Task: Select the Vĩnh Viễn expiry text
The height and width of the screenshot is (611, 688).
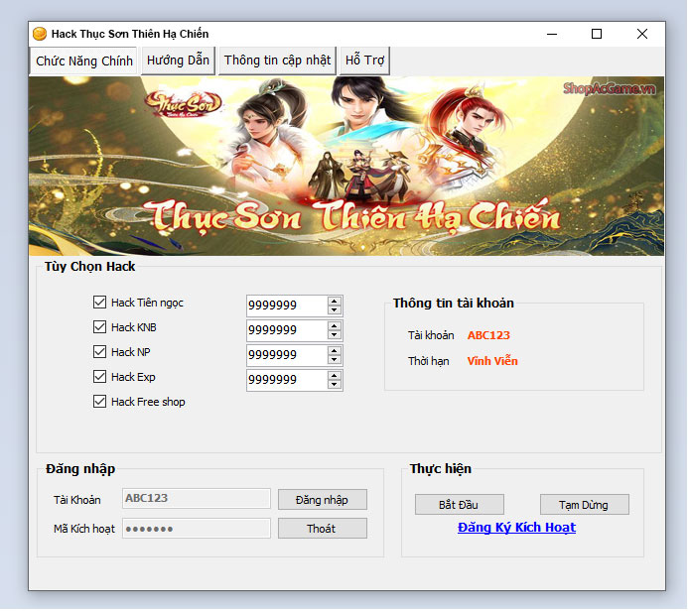Action: click(492, 361)
